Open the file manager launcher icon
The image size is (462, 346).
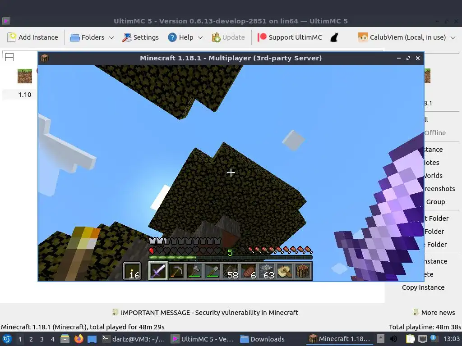click(65, 339)
